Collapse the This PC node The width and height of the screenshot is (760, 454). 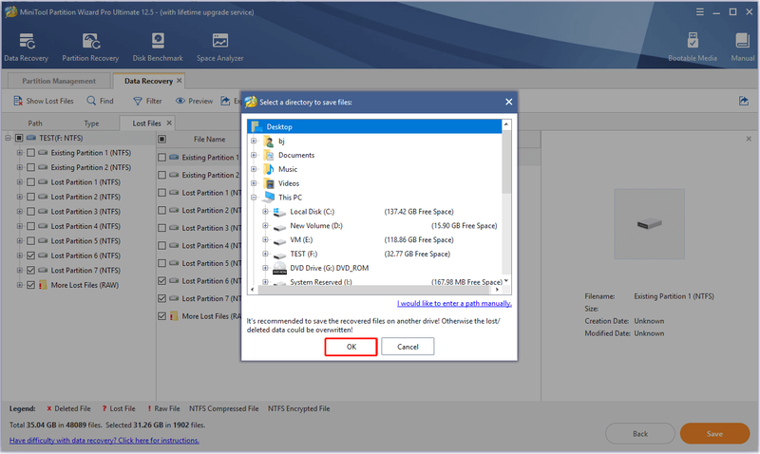[254, 198]
